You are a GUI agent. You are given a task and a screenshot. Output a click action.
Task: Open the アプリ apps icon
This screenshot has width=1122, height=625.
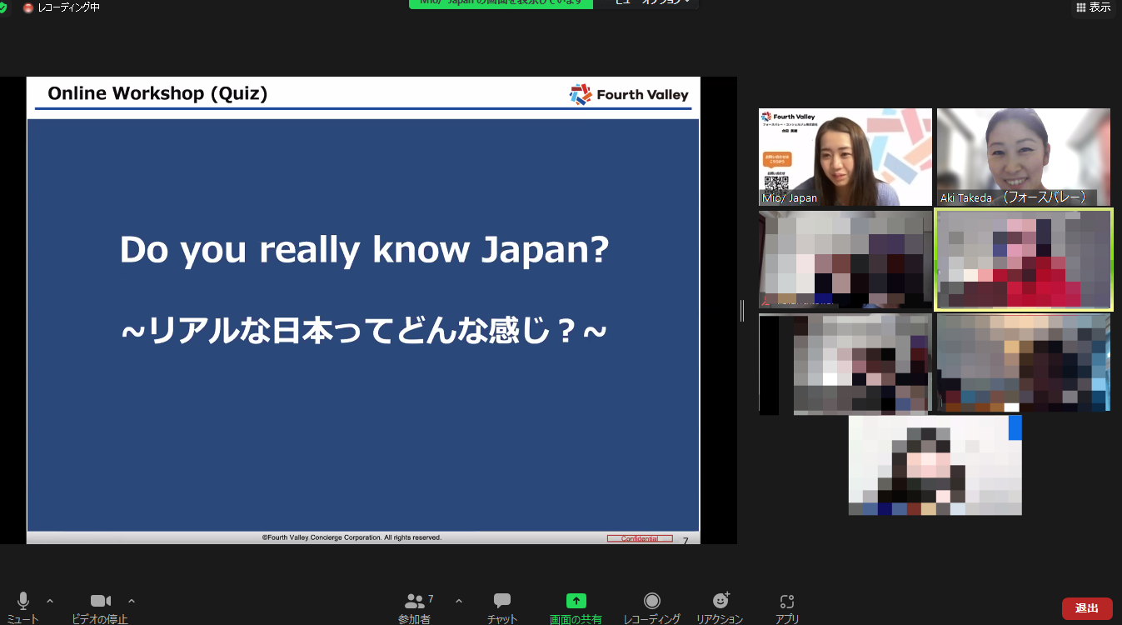pyautogui.click(x=786, y=601)
